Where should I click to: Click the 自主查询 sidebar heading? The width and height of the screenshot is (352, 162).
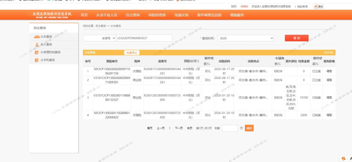(x=40, y=28)
